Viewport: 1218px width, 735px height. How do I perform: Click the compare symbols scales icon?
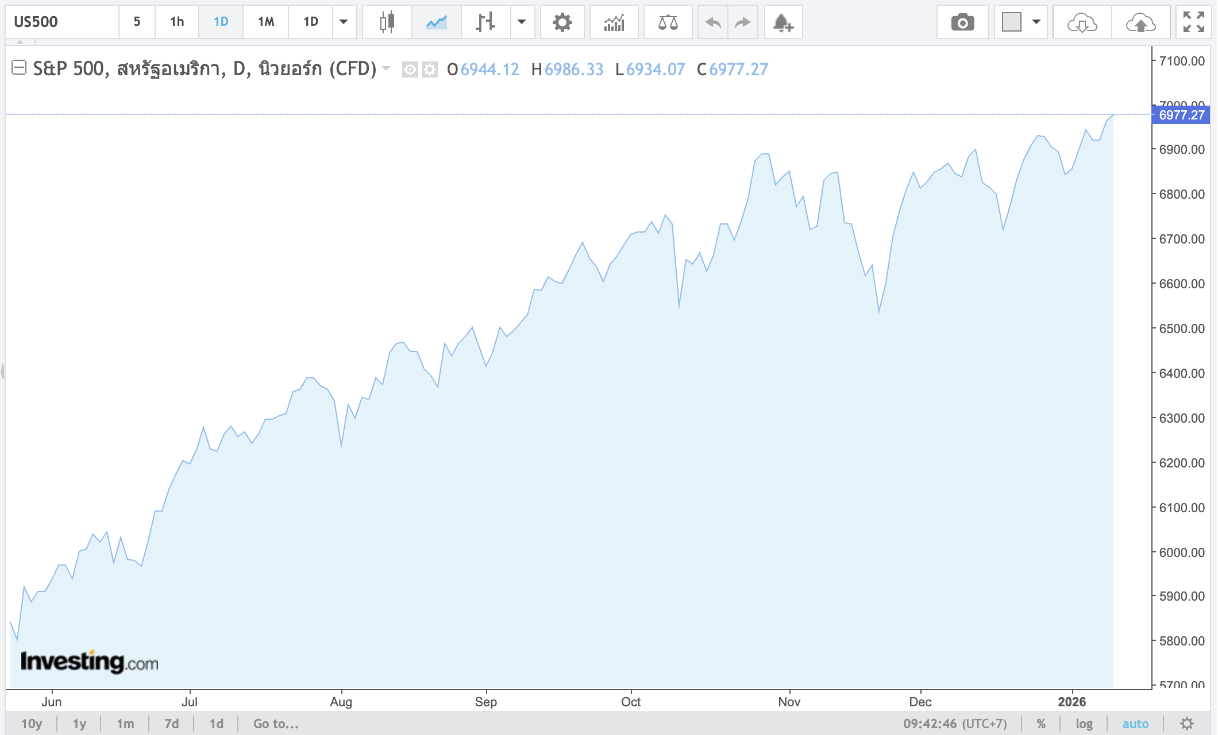coord(668,22)
